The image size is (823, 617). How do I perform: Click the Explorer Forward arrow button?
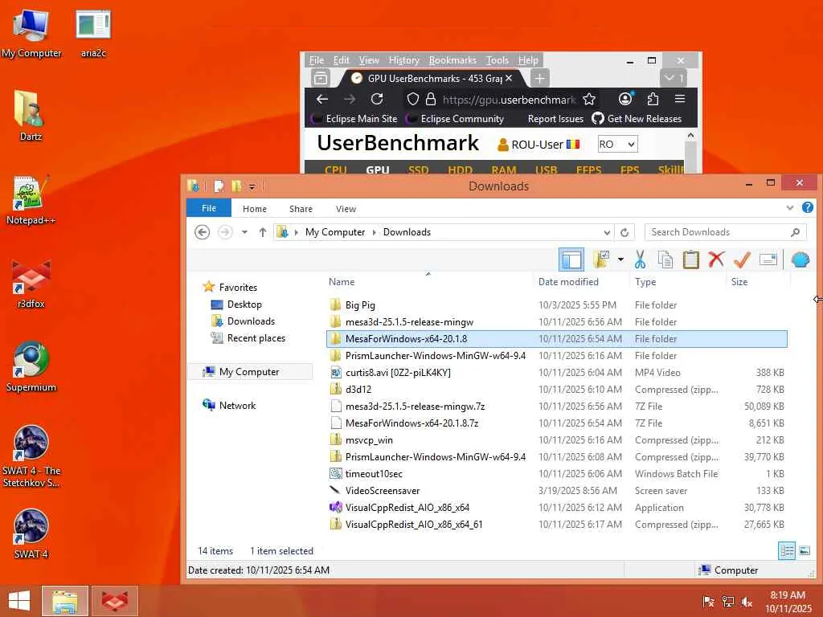click(225, 232)
